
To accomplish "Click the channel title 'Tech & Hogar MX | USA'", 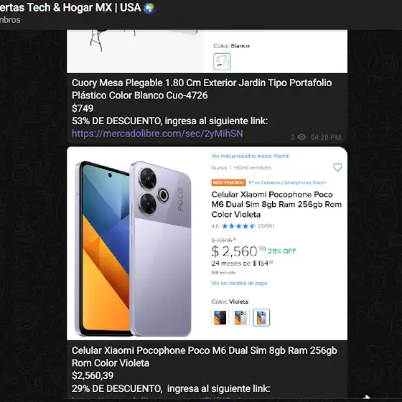I will [x=83, y=8].
